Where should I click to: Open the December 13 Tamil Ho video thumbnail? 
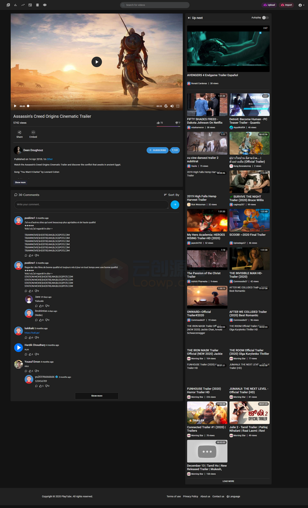pyautogui.click(x=207, y=451)
